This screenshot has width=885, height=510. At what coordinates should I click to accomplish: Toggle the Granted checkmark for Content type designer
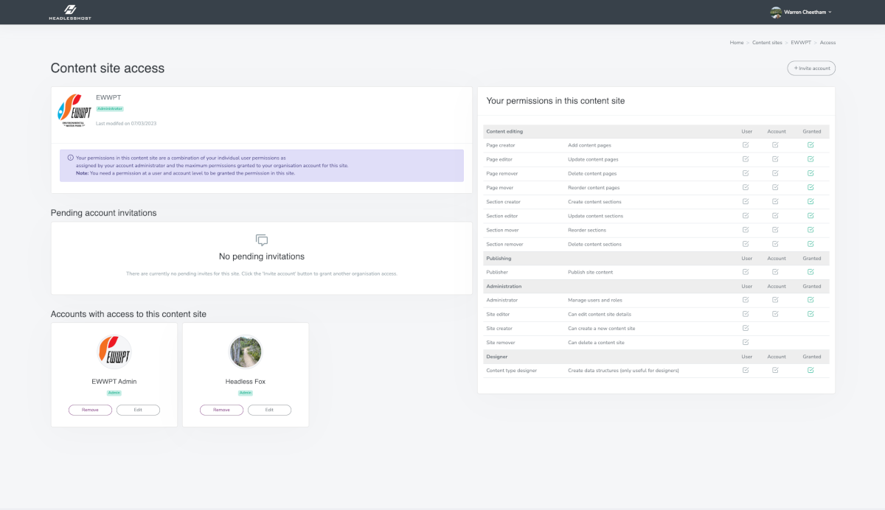(x=811, y=370)
